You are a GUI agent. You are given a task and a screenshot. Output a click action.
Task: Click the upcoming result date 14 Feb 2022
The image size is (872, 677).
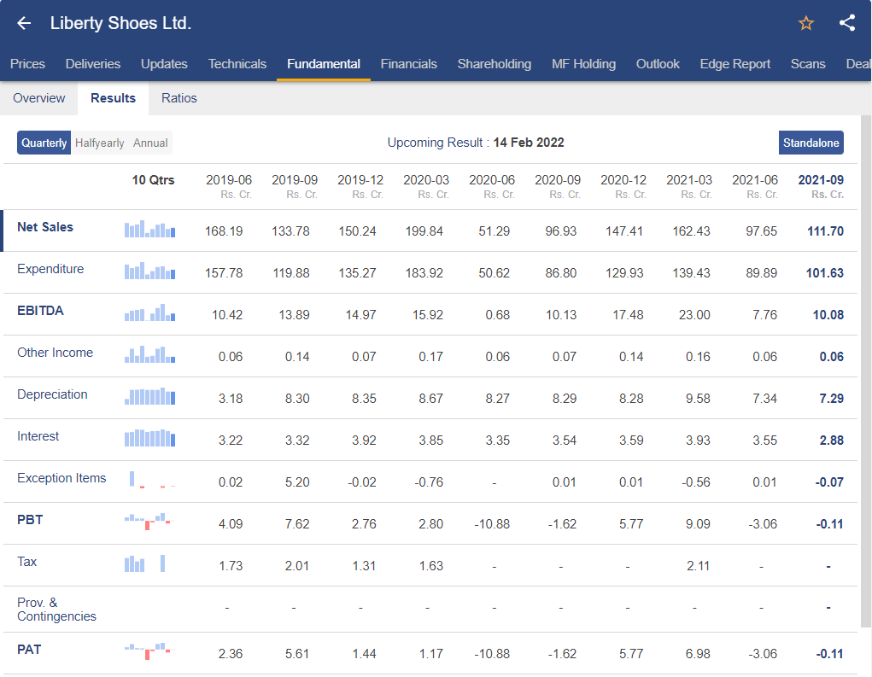[529, 143]
